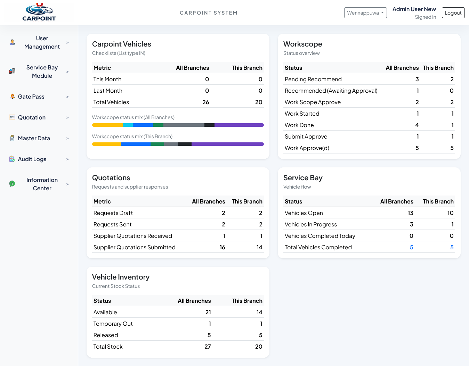Click the Gate Pass icon
The width and height of the screenshot is (469, 366).
coord(13,97)
